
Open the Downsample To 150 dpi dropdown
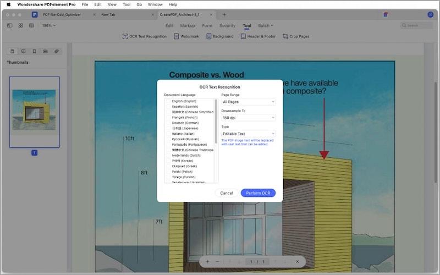point(249,118)
